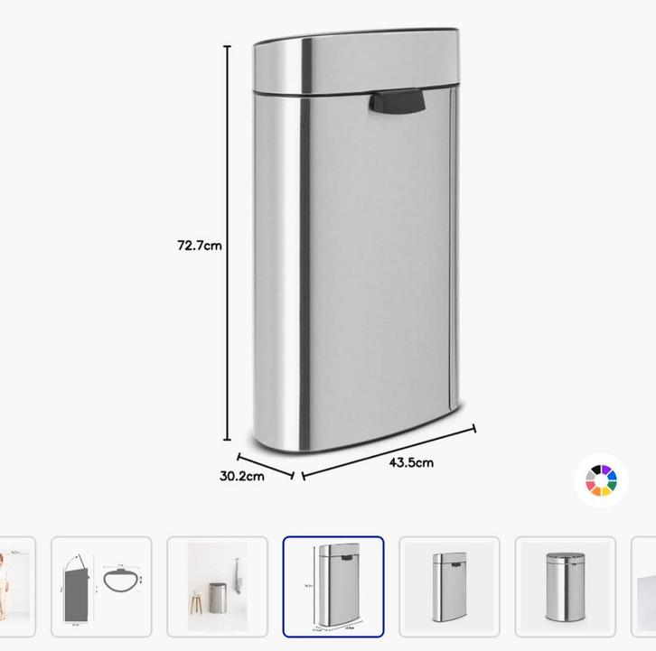Screen dimensions: 656x651
Task: Select the front-angle slim bin thumbnail
Action: click(x=449, y=587)
